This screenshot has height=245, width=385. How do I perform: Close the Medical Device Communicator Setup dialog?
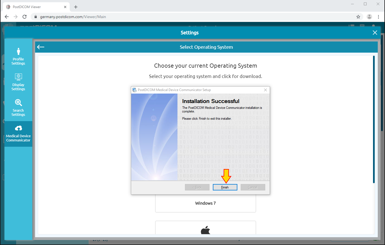pyautogui.click(x=265, y=90)
